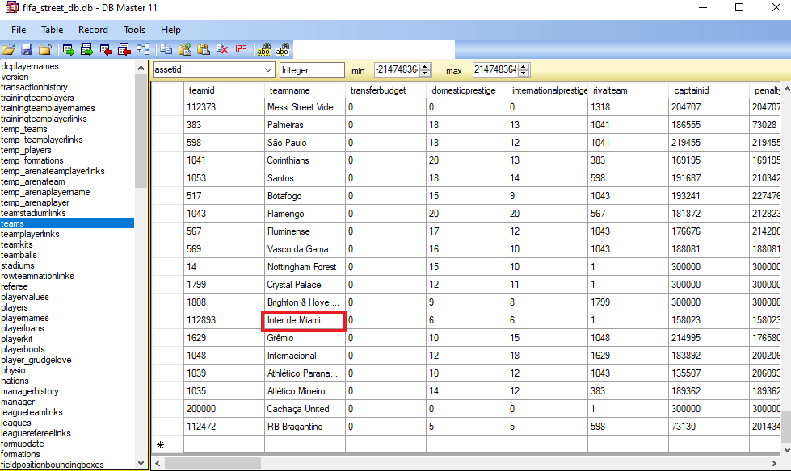Select the playernames table
The image size is (791, 471).
click(25, 318)
